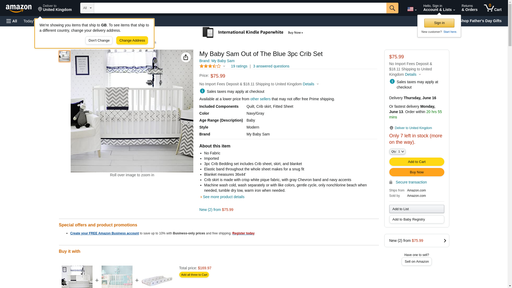Click in the Amazon search field
Viewport: 512px width, 288px height.
pyautogui.click(x=240, y=8)
